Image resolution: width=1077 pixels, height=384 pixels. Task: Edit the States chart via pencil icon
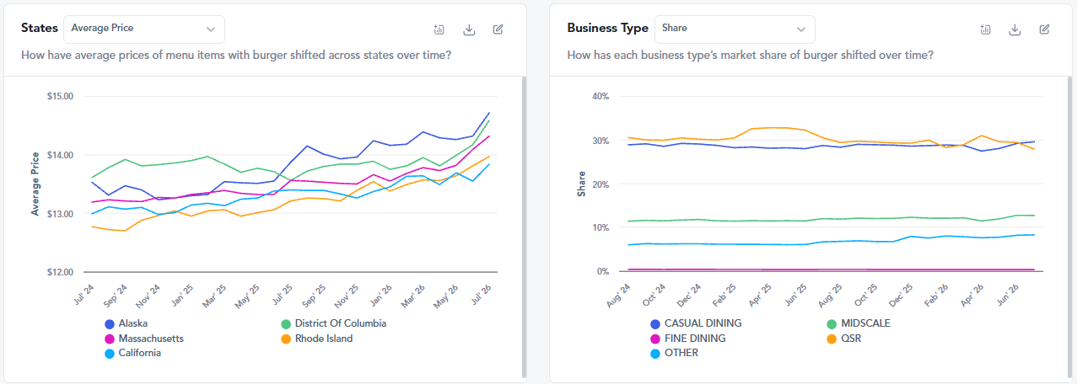tap(498, 29)
